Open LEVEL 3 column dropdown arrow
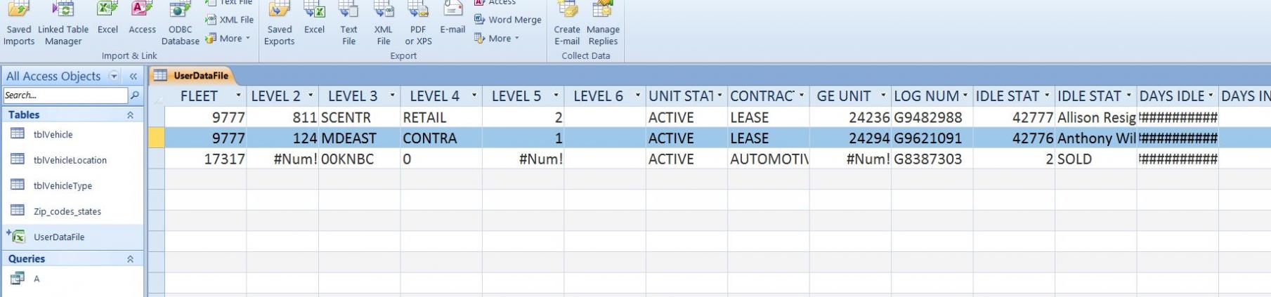1271x297 pixels. (392, 96)
